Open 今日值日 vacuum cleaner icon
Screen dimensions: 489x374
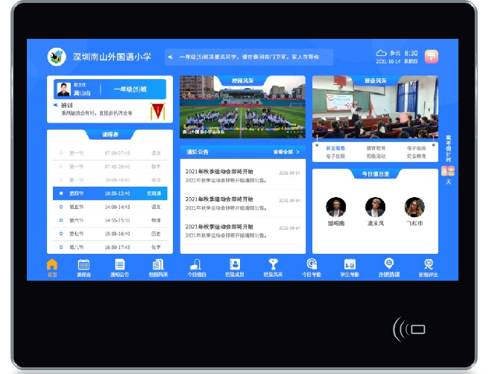click(196, 264)
